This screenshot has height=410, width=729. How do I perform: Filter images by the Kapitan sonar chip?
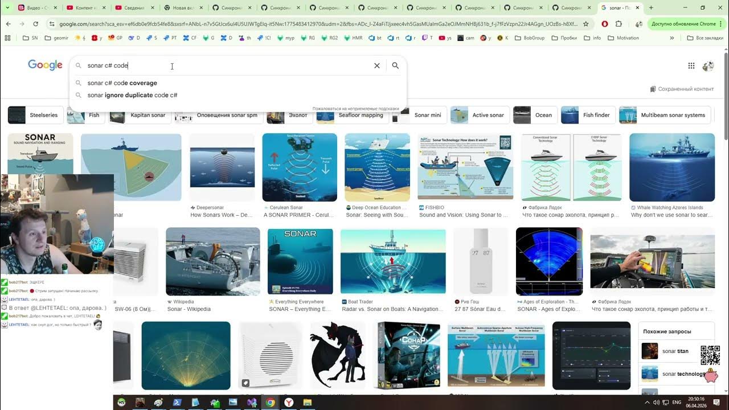140,115
